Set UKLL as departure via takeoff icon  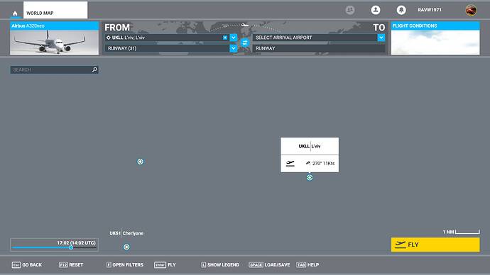(x=290, y=163)
